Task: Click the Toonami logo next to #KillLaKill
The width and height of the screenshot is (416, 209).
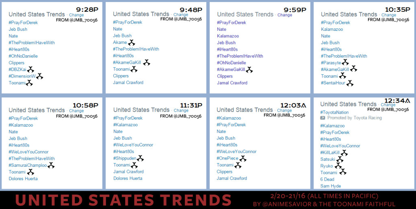Action: click(344, 153)
